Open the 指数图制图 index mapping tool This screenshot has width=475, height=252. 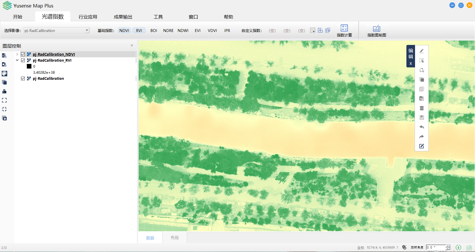point(376,30)
